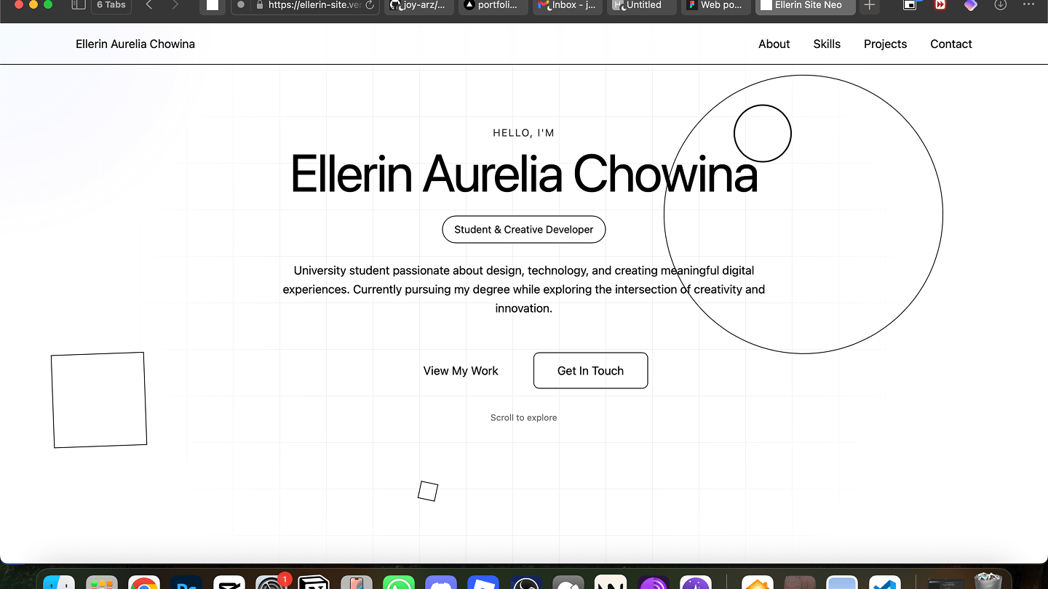Switch to the joy-arz GitHub tab
Image resolution: width=1048 pixels, height=589 pixels.
click(418, 5)
